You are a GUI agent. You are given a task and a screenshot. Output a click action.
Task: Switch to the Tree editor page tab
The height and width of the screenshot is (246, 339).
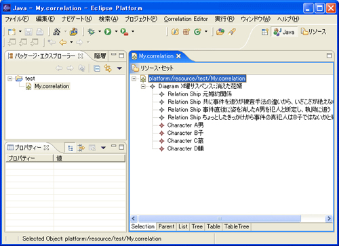coord(197,226)
